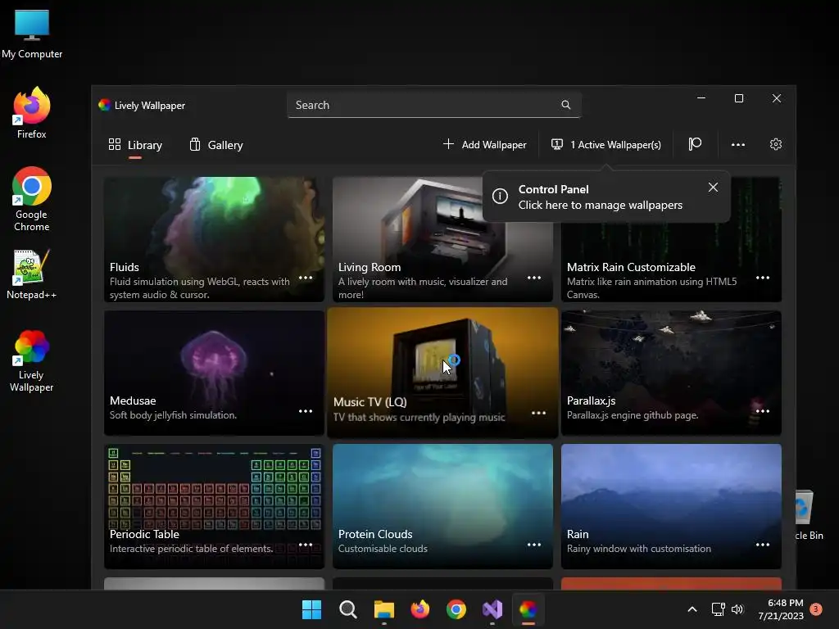Viewport: 839px width, 629px height.
Task: Open options for Matrix Rain Customizable
Action: 763,278
